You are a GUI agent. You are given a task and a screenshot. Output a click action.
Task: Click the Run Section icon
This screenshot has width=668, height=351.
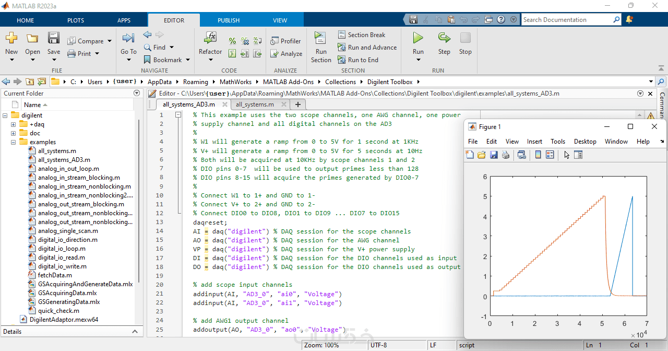[320, 38]
